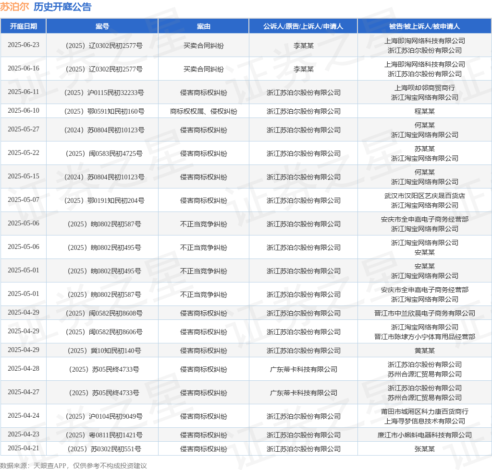
Task: Click date 2025-04-24
Action: (x=24, y=415)
